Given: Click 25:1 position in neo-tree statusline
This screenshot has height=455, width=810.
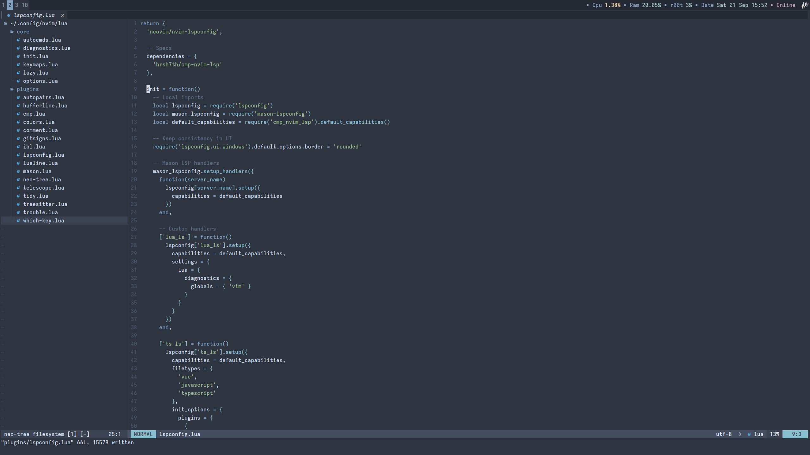Looking at the screenshot, I should click(x=115, y=434).
